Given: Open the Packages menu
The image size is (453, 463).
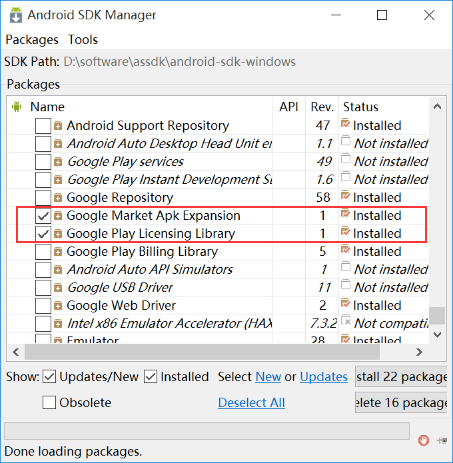Looking at the screenshot, I should [32, 39].
